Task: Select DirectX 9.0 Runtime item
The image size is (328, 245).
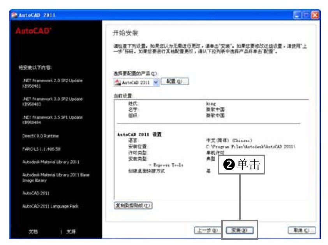Action: (x=41, y=136)
